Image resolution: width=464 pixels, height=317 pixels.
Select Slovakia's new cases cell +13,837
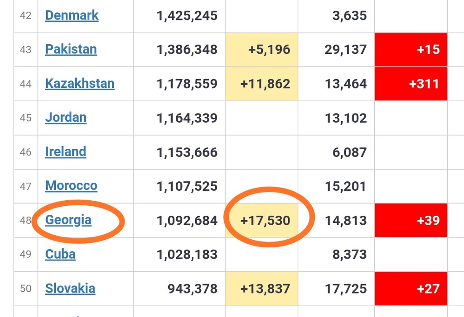click(x=261, y=289)
